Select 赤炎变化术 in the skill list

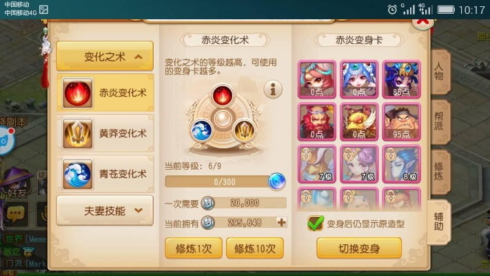click(105, 92)
